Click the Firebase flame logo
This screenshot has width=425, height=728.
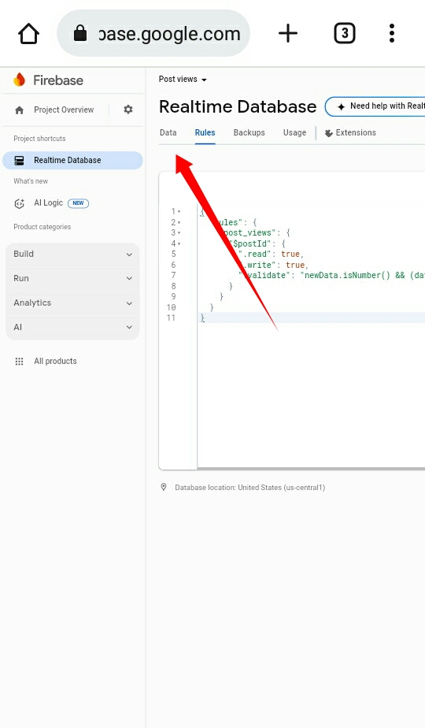tap(20, 80)
